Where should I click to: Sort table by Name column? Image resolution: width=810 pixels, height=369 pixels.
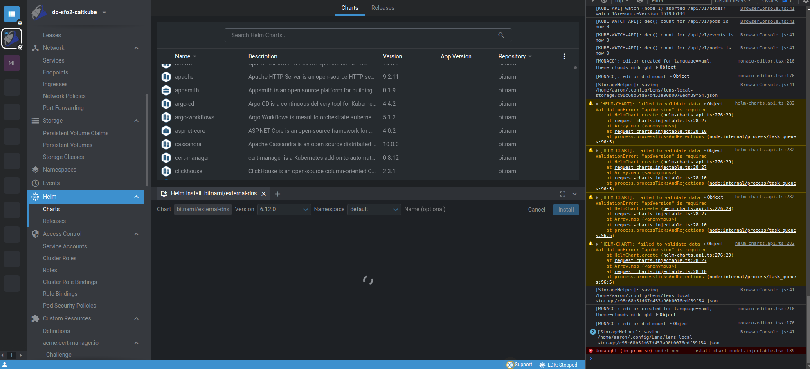185,56
